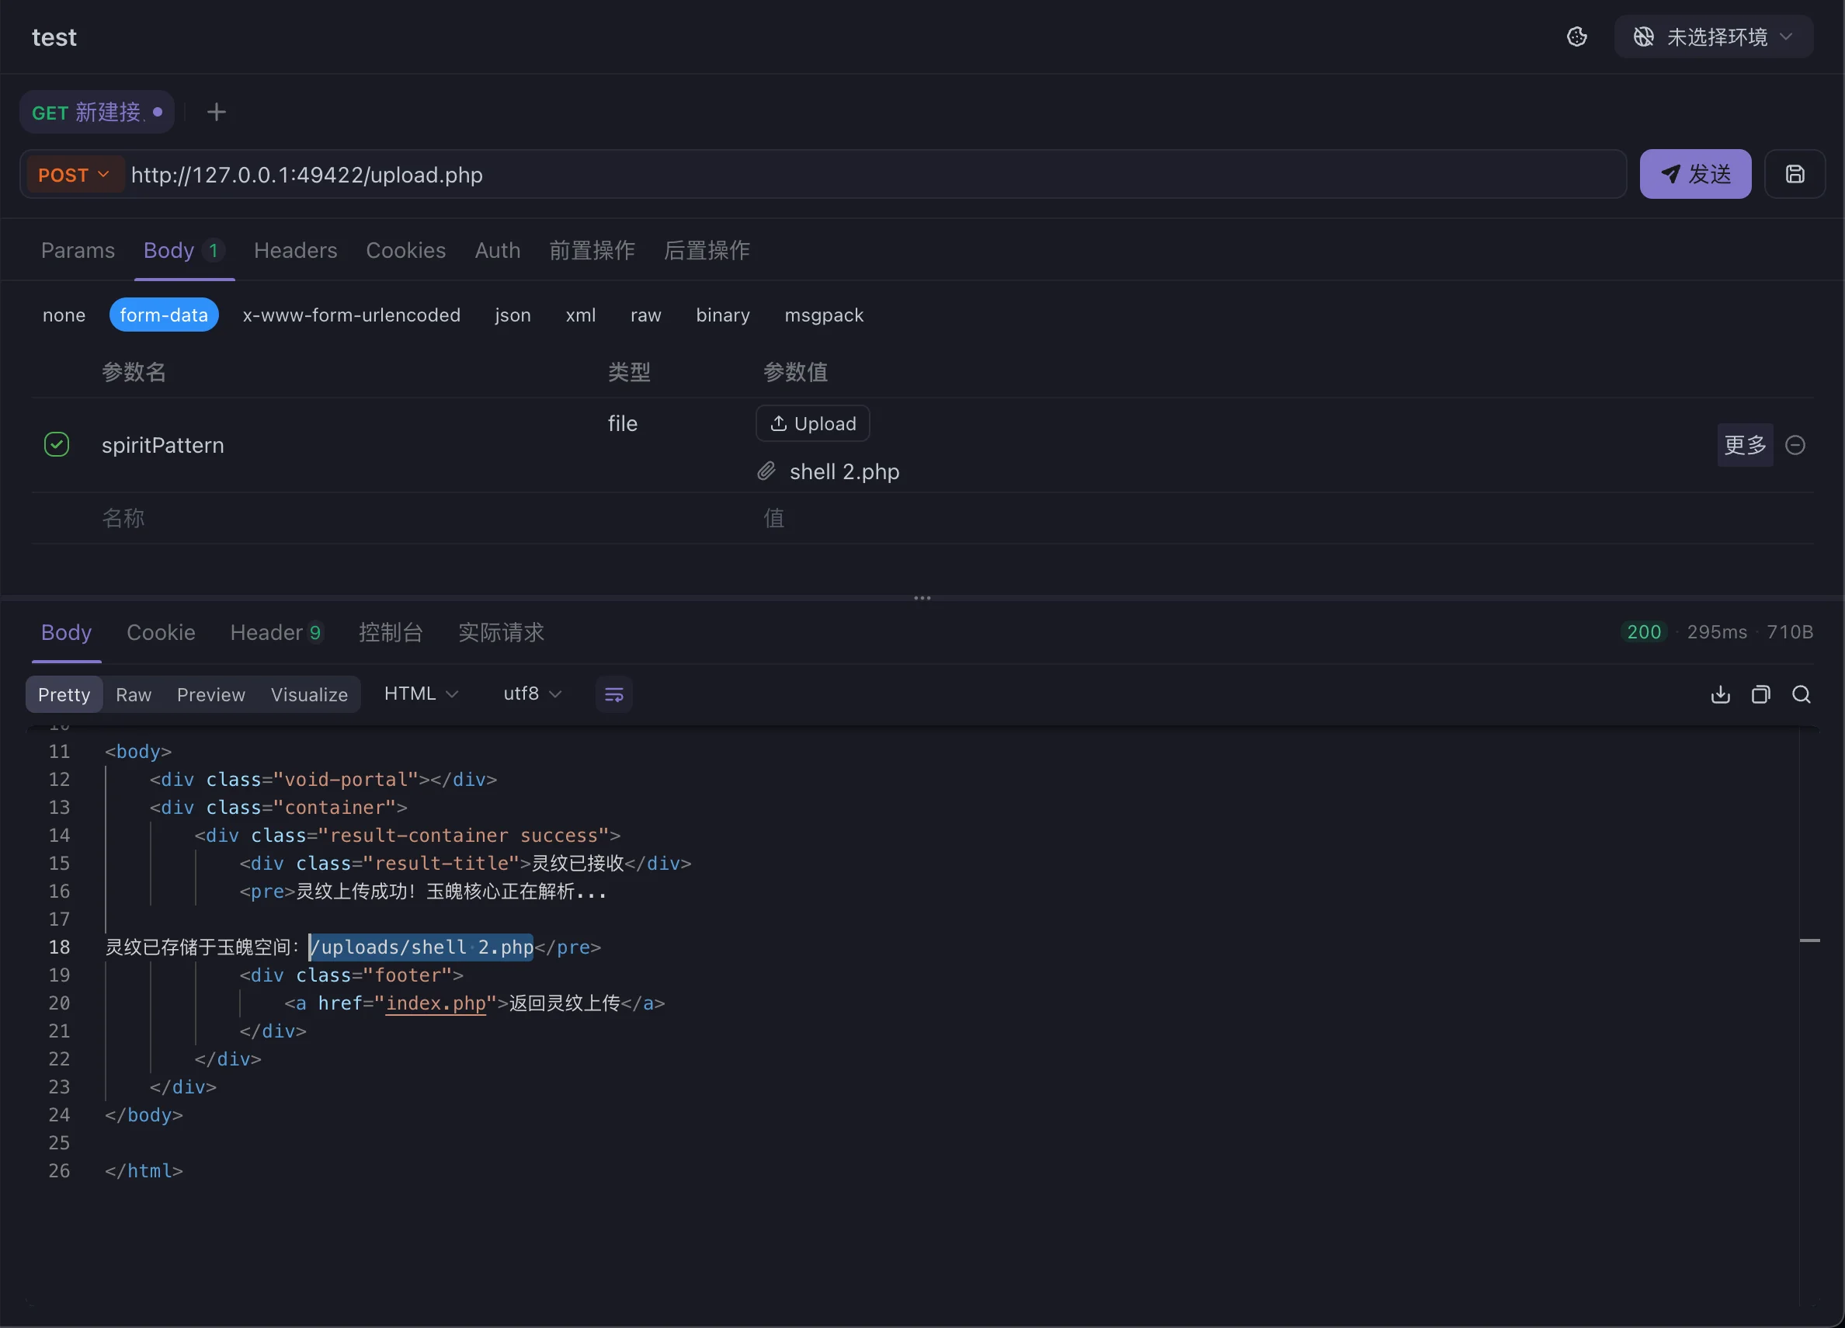Image resolution: width=1845 pixels, height=1328 pixels.
Task: Select the raw body type option
Action: coord(645,315)
